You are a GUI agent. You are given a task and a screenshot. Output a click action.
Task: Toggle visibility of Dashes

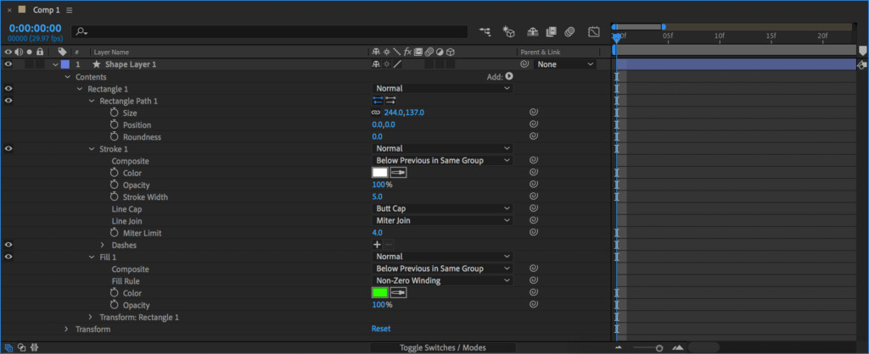point(8,245)
